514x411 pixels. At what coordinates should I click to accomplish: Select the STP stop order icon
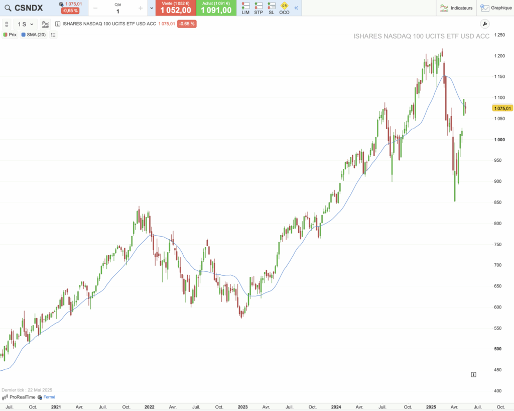point(259,8)
